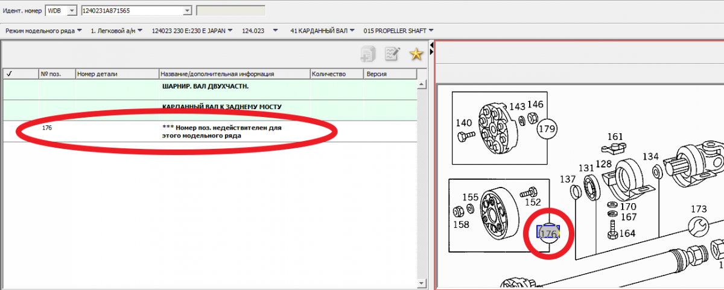Image resolution: width=724 pixels, height=290 pixels.
Task: Click the checkmark column header
Action: coord(21,74)
